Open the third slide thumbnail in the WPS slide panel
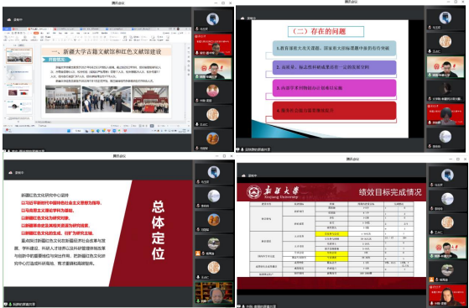 tap(19, 89)
